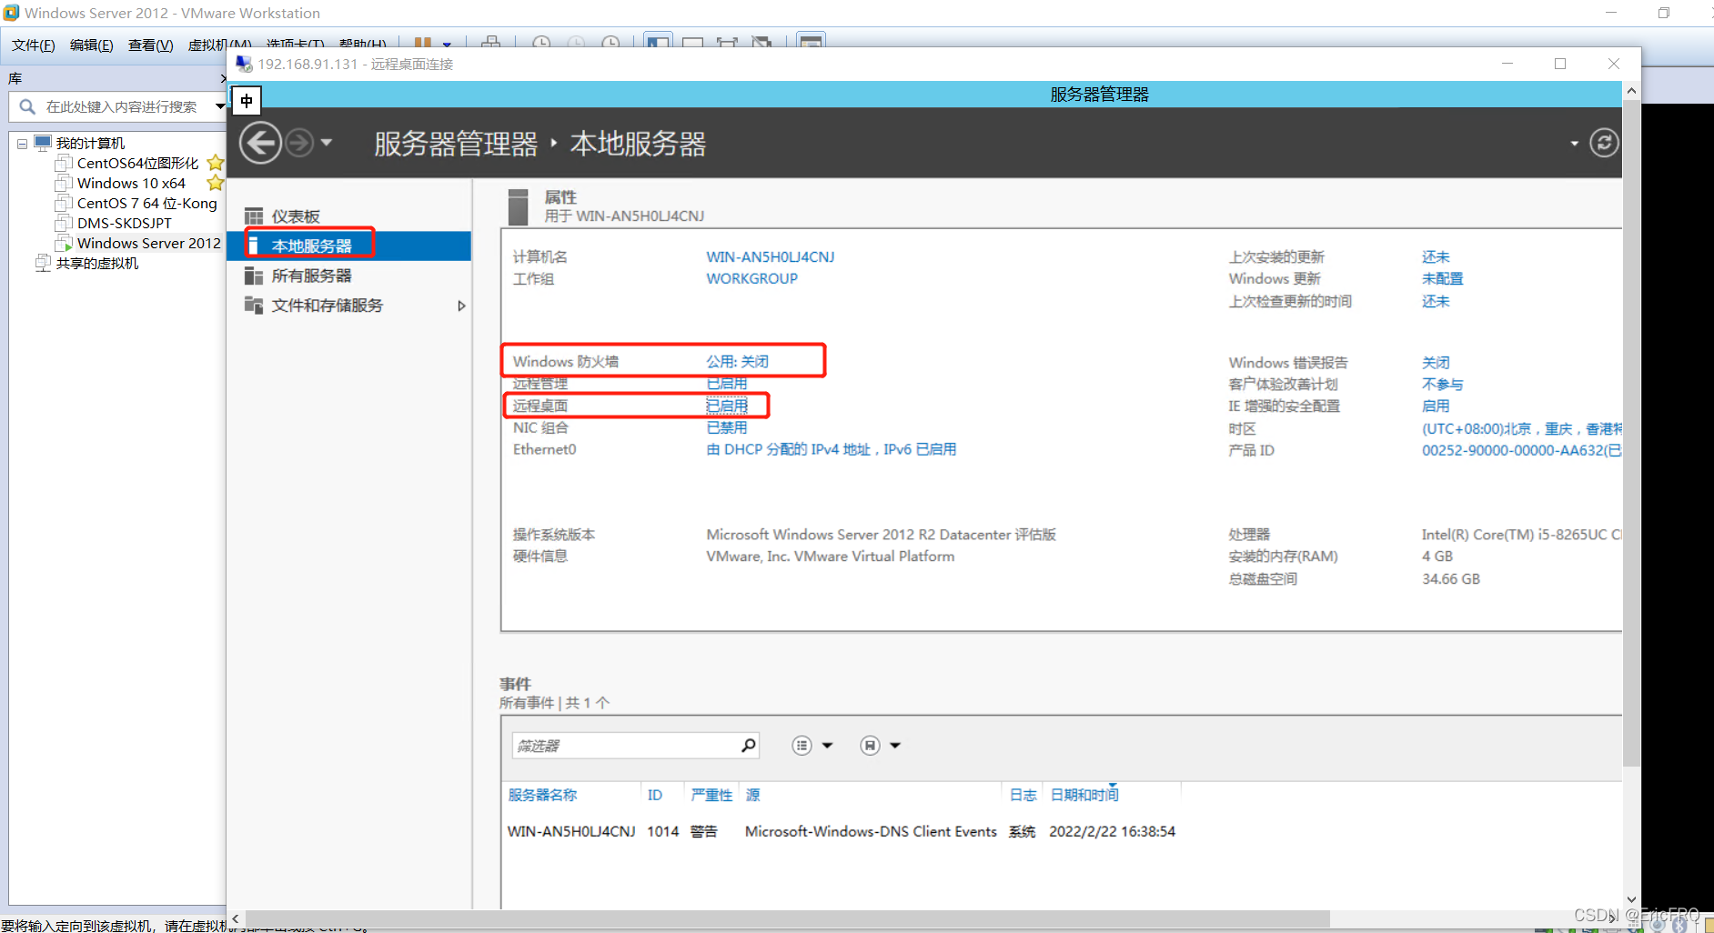Click the horizontal scrollbar left arrow in RDP window
The height and width of the screenshot is (933, 1714).
click(x=236, y=918)
